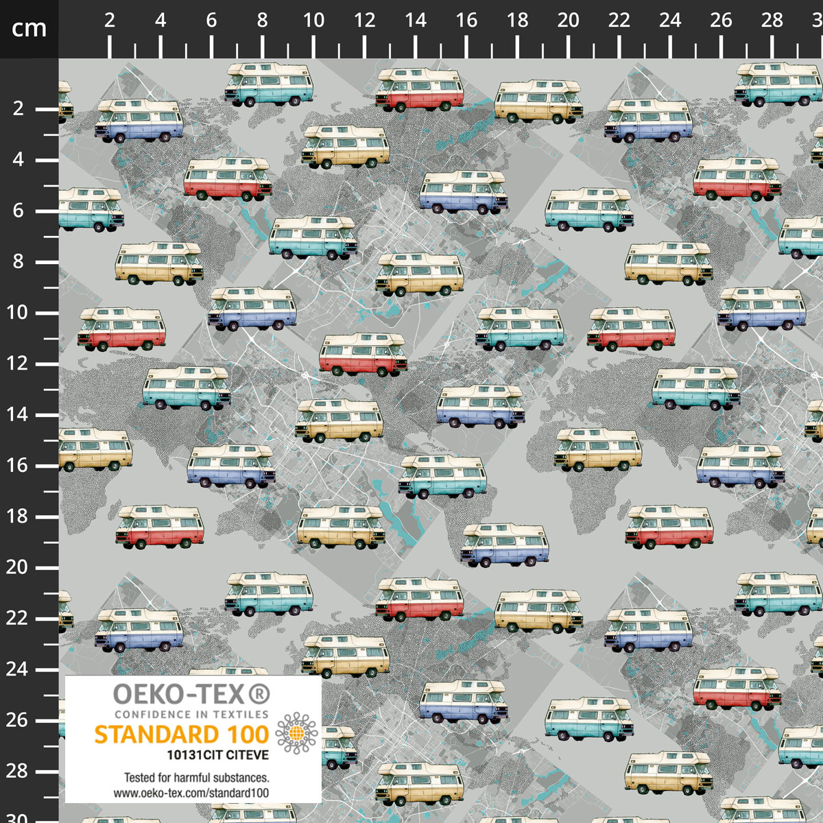The image size is (823, 823).
Task: Select the STANDARD 100 orange text
Action: point(181,735)
